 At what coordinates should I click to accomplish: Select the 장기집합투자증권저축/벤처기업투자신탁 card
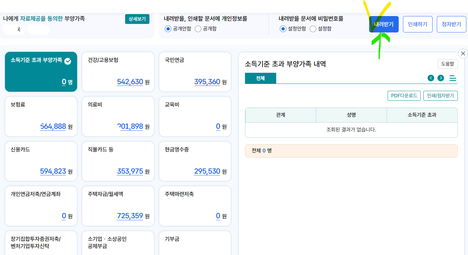(x=41, y=243)
